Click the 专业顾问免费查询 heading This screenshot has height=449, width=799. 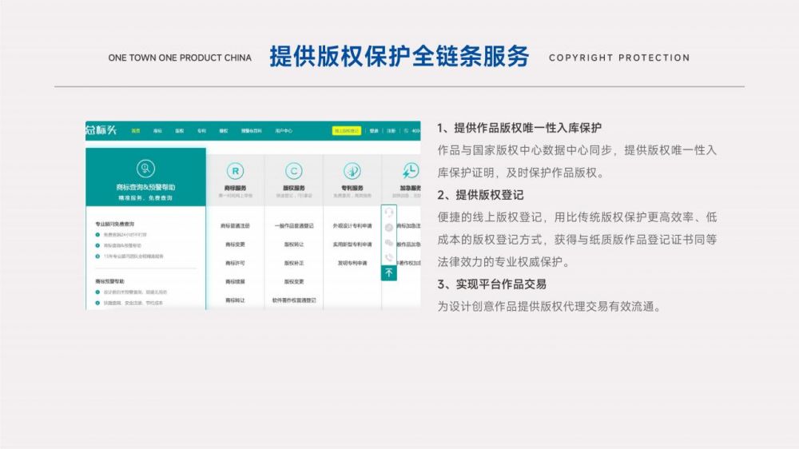pos(114,224)
